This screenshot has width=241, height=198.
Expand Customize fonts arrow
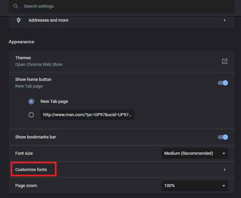click(225, 169)
